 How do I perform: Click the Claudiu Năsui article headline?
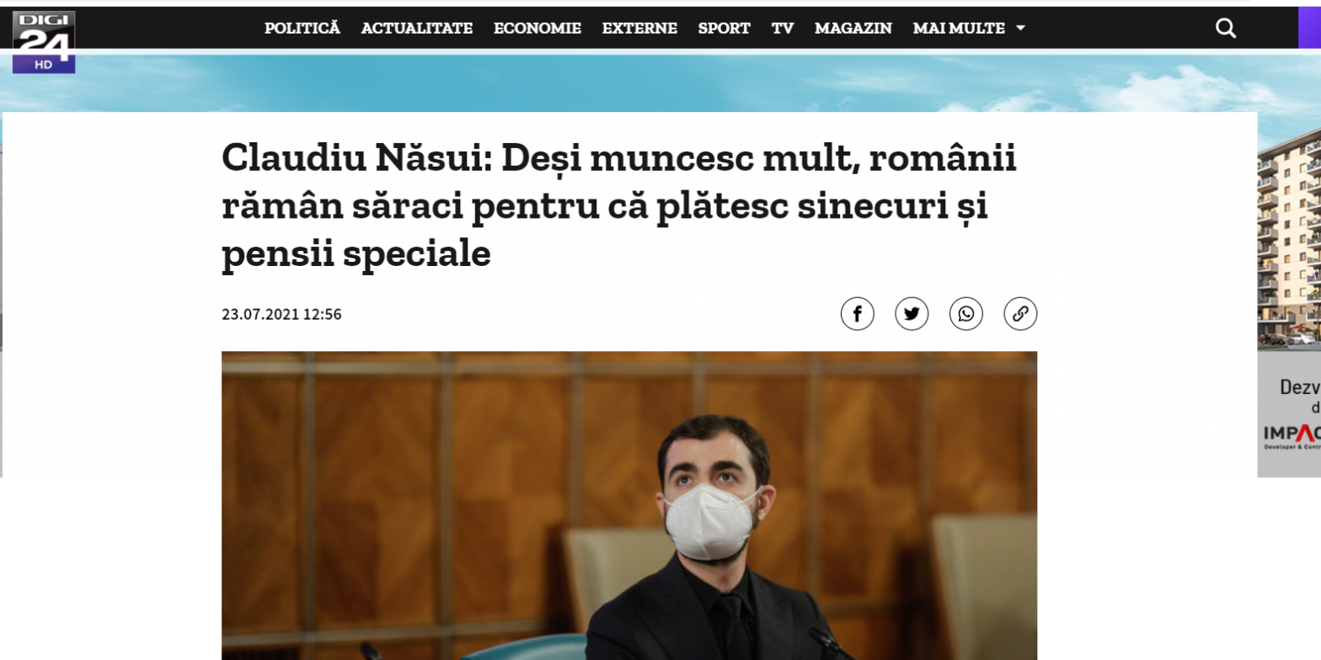point(619,206)
